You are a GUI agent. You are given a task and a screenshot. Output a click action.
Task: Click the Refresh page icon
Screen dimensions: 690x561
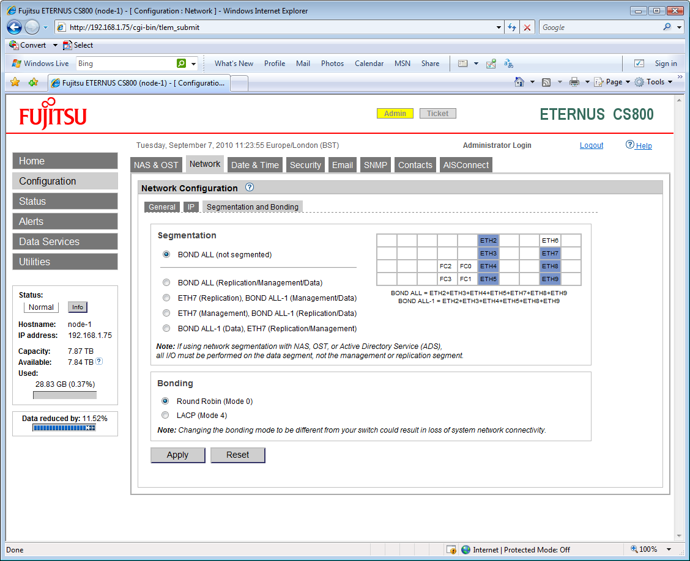pos(512,28)
